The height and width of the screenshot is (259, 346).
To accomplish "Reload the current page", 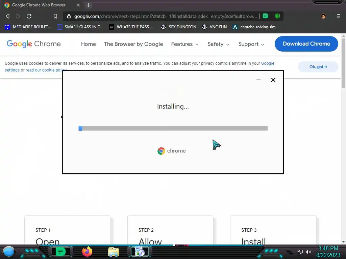I will pos(29,16).
